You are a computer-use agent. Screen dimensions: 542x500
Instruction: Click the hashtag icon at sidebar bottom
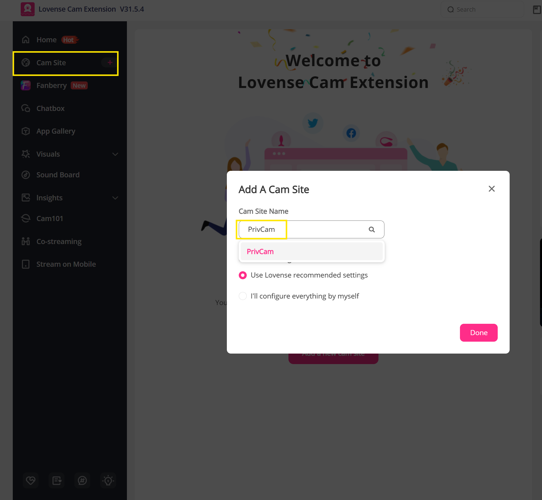tap(82, 480)
